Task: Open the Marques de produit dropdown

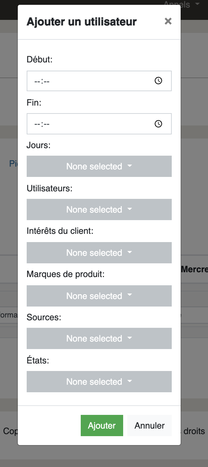Action: (99, 296)
